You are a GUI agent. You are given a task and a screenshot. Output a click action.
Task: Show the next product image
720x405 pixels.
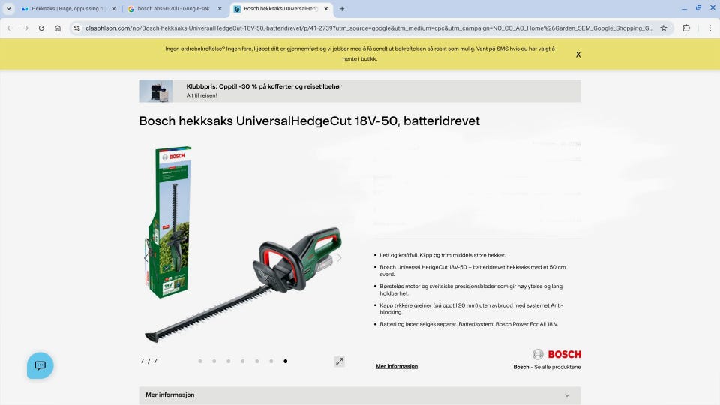(339, 257)
